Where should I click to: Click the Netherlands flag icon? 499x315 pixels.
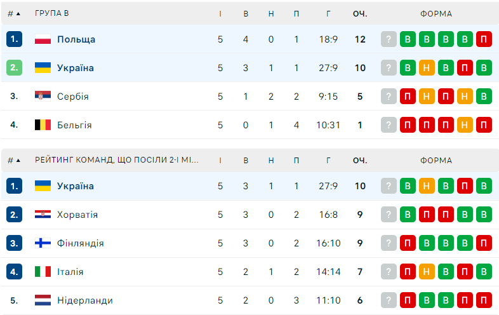point(43,300)
